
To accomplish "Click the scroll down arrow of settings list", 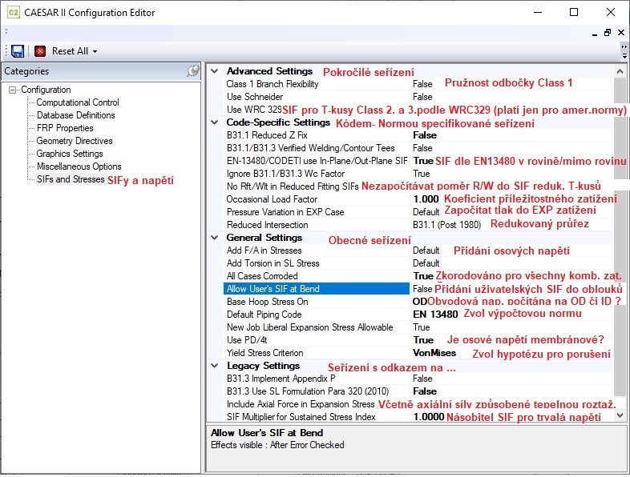I will pos(620,415).
